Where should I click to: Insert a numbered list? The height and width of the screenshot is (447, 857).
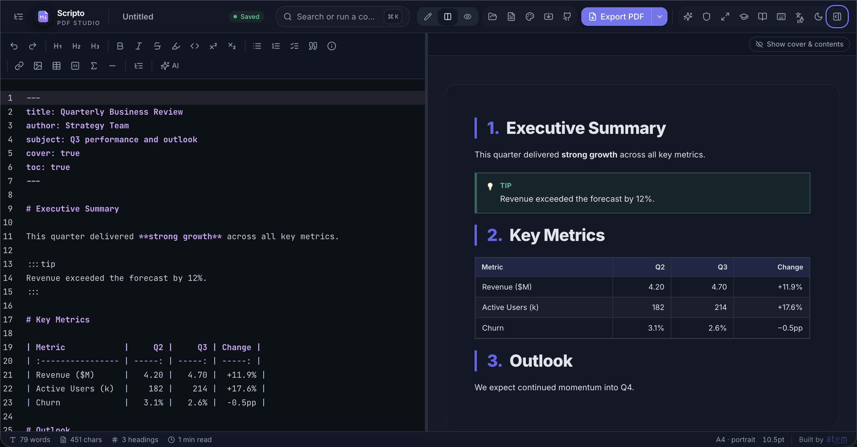tap(276, 46)
